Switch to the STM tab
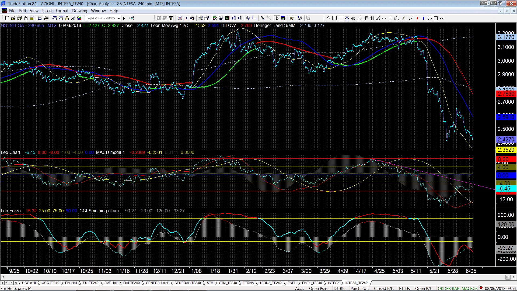The height and width of the screenshot is (291, 517). (x=210, y=283)
